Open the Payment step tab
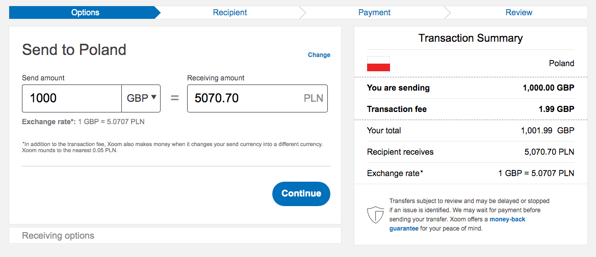596x257 pixels. [374, 13]
